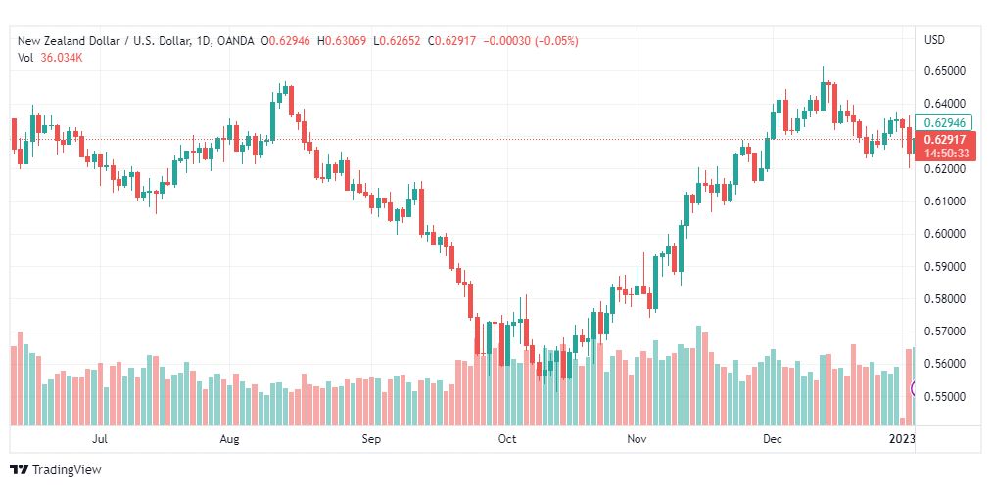
Task: Click the Vol 36.034K indicator label
Action: tap(51, 58)
